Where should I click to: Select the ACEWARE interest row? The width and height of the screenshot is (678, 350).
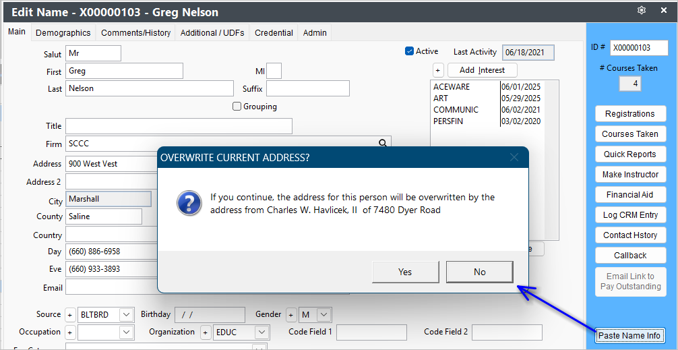[487, 87]
